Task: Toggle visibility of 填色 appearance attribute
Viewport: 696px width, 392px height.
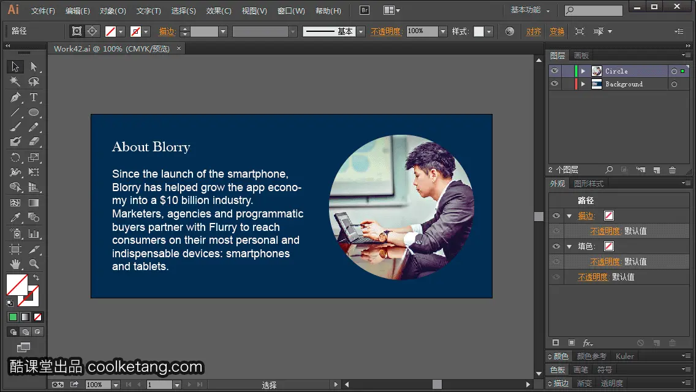Action: [x=556, y=246]
